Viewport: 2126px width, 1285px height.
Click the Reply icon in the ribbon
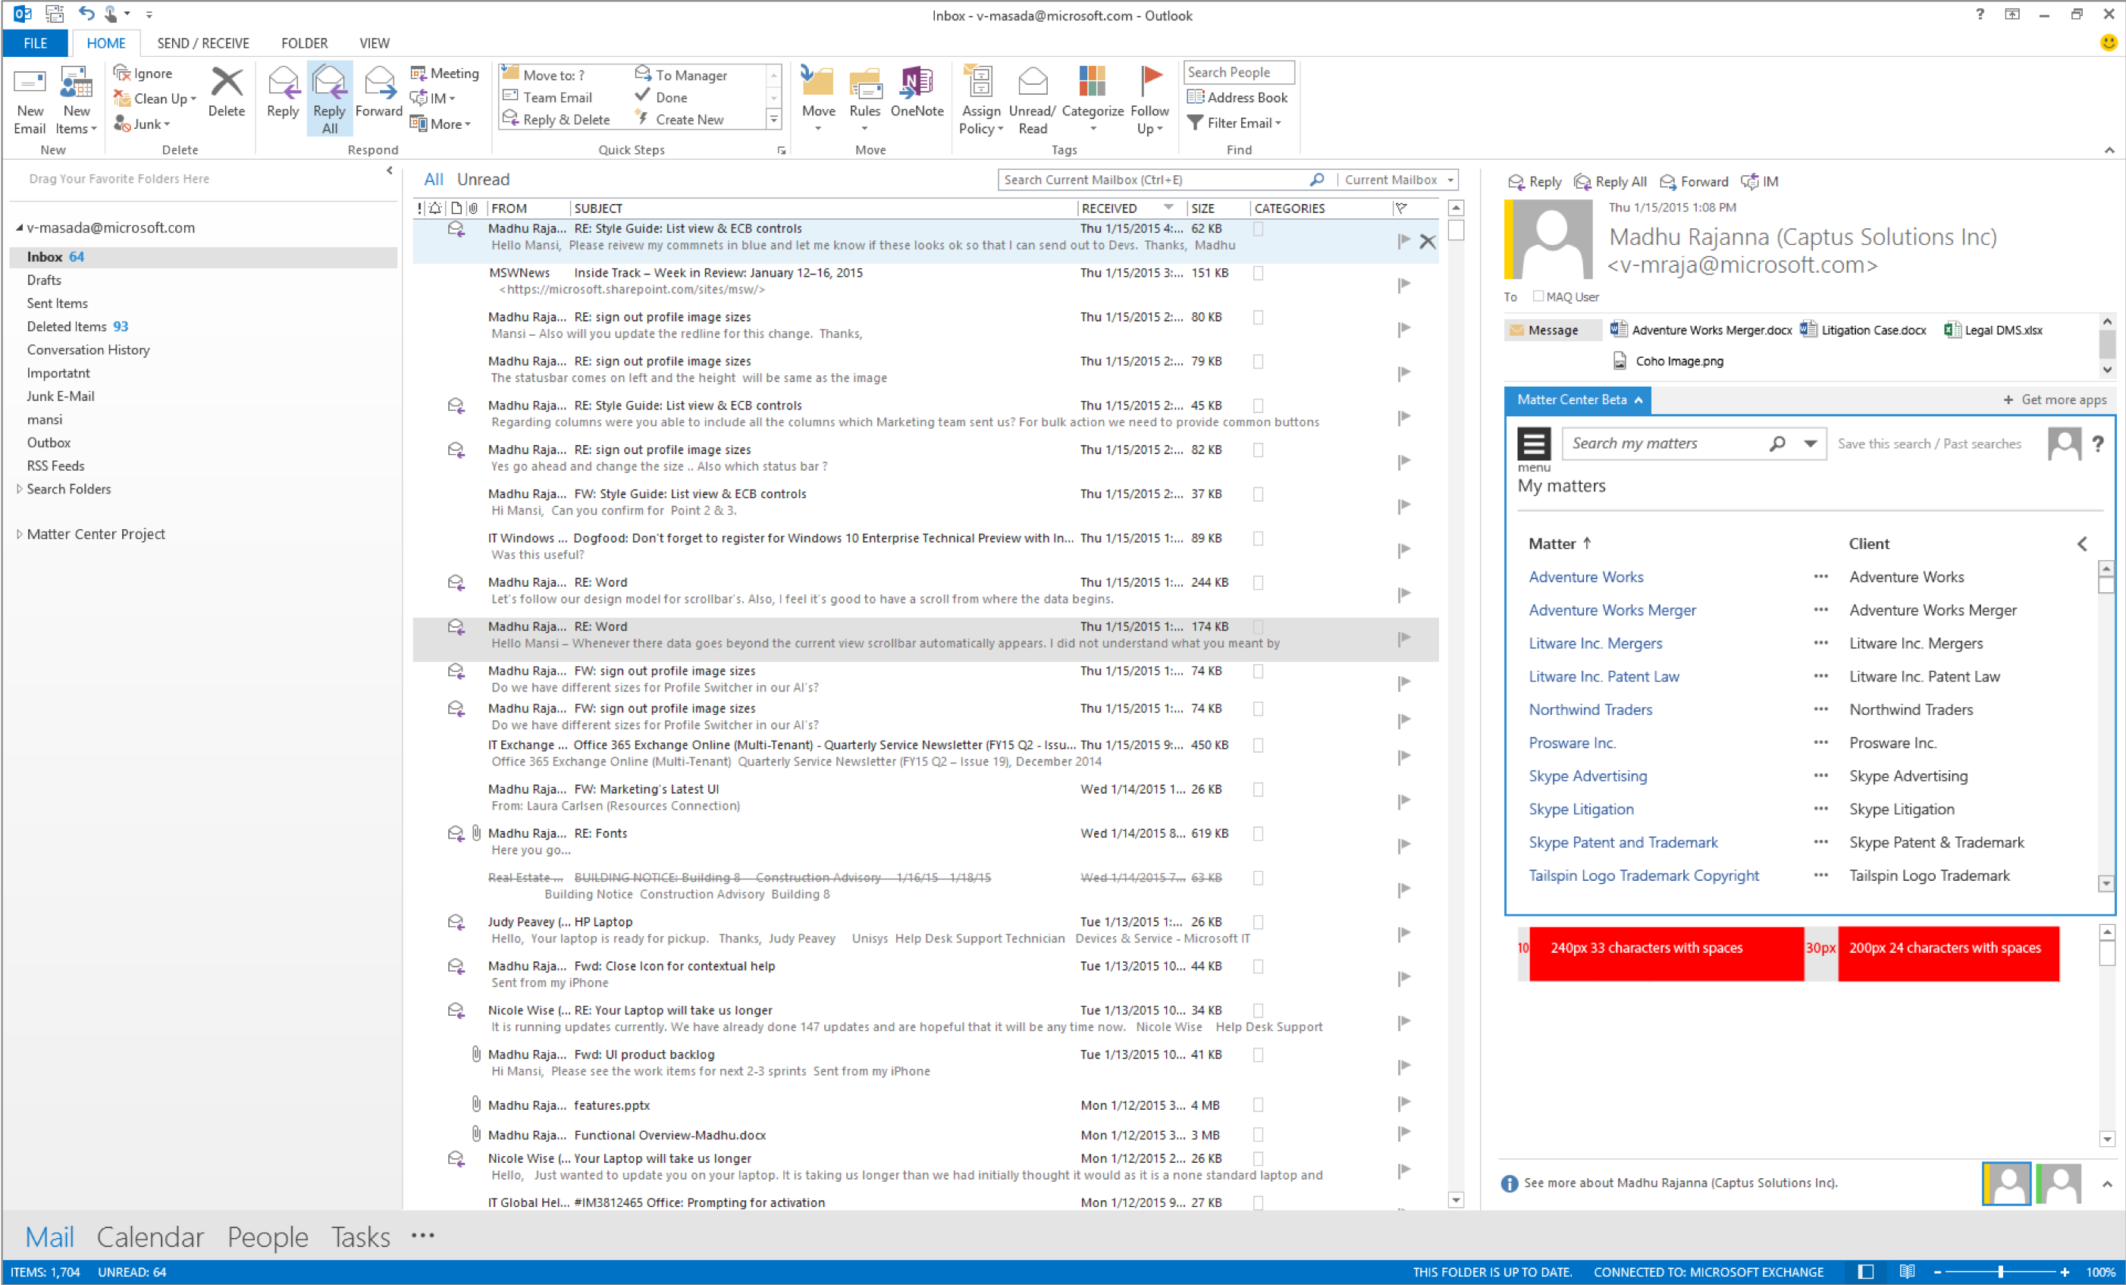283,92
